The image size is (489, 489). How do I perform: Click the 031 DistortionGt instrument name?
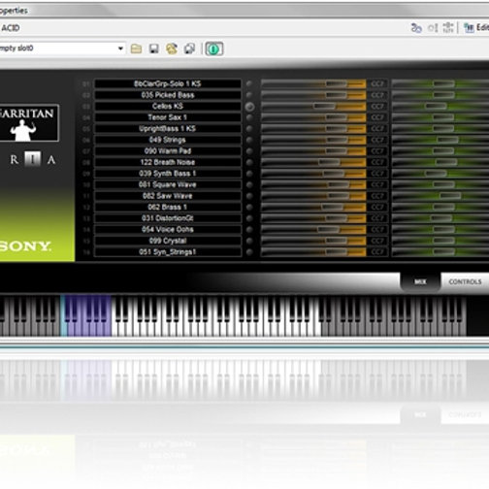click(x=168, y=218)
